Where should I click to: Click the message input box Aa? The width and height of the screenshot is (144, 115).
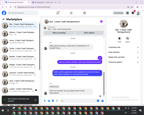(x=78, y=101)
